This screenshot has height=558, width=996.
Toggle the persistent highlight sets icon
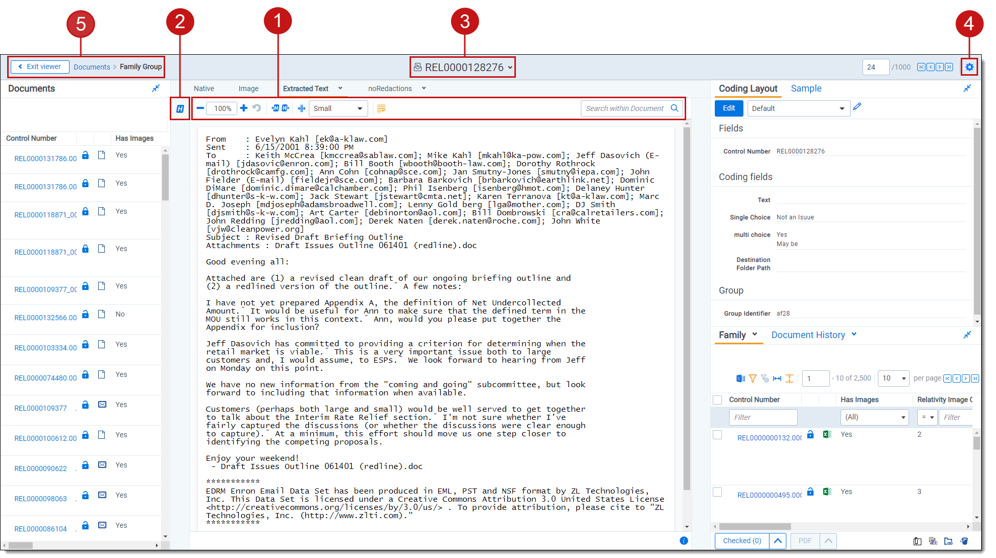[180, 108]
